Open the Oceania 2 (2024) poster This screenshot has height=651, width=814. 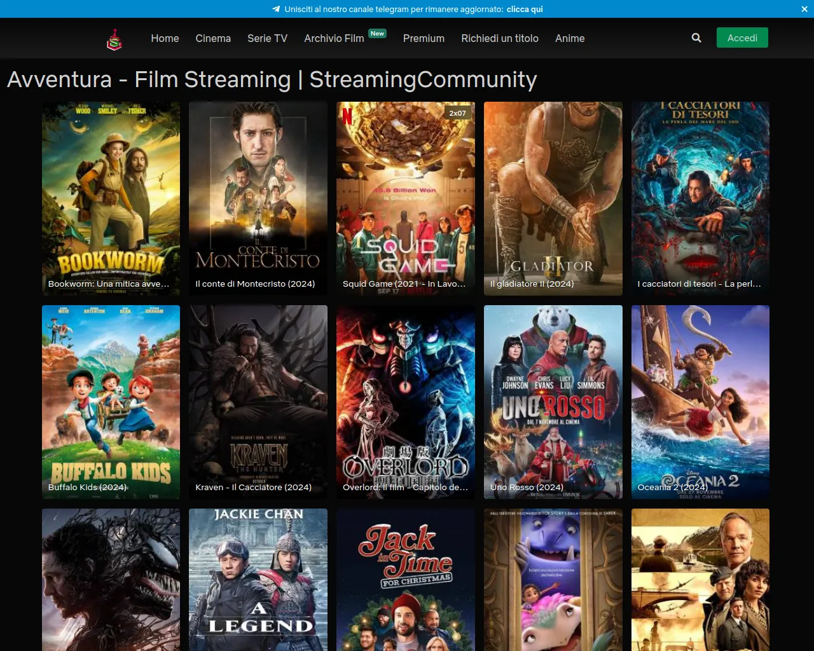point(700,402)
